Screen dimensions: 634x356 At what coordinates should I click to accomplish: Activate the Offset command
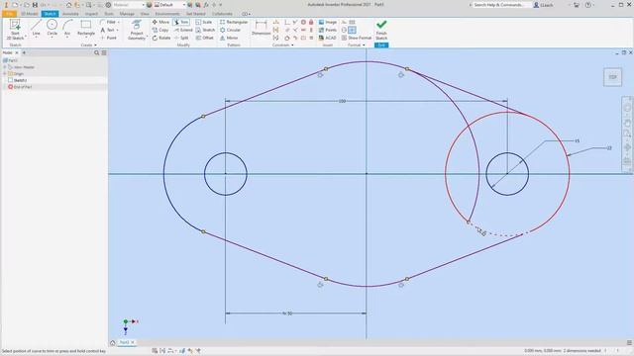click(x=205, y=38)
